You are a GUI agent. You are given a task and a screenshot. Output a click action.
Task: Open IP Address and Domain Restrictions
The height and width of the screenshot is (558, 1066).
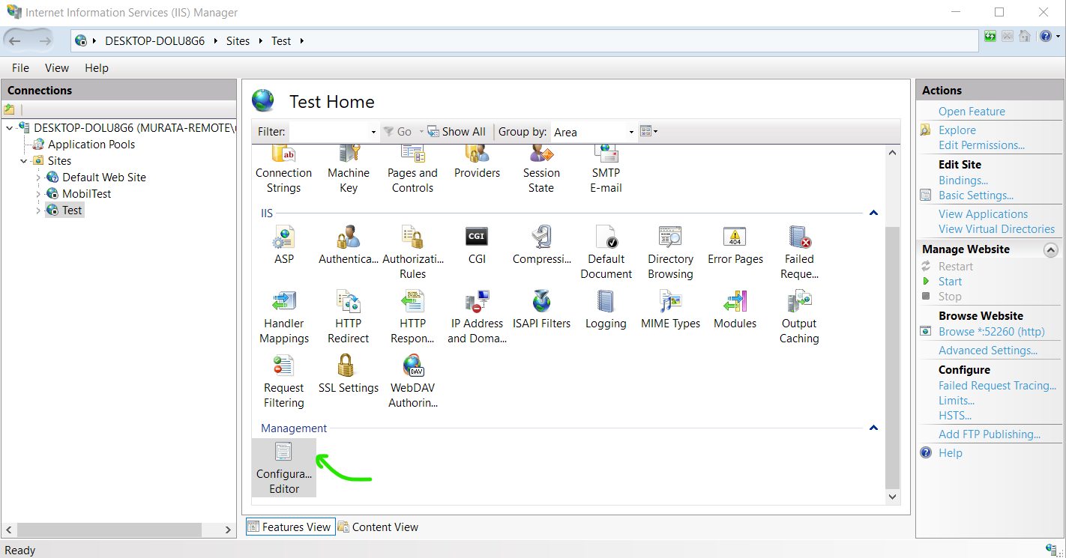[477, 317]
